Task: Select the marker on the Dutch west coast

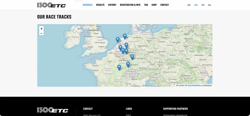Action: click(118, 40)
